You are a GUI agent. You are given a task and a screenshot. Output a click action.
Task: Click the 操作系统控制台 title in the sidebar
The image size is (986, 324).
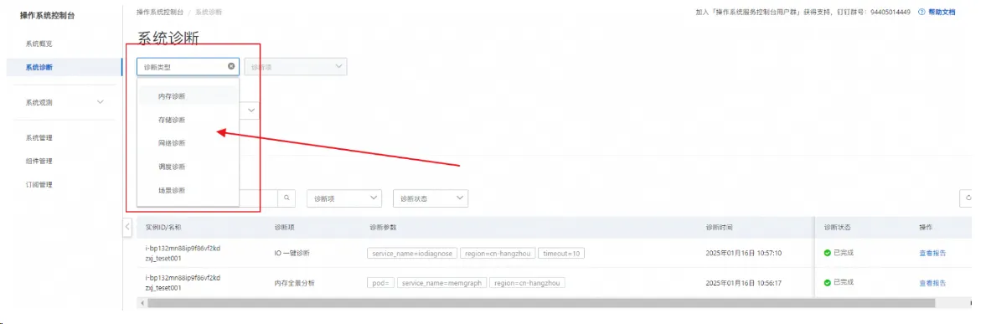point(48,15)
